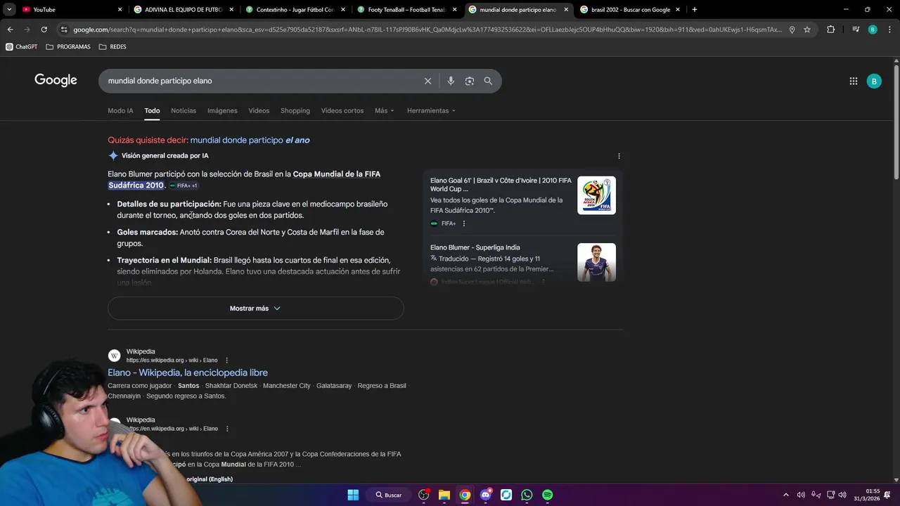Open ChatGPT bookmark
Viewport: 900px width, 506px height.
22,46
